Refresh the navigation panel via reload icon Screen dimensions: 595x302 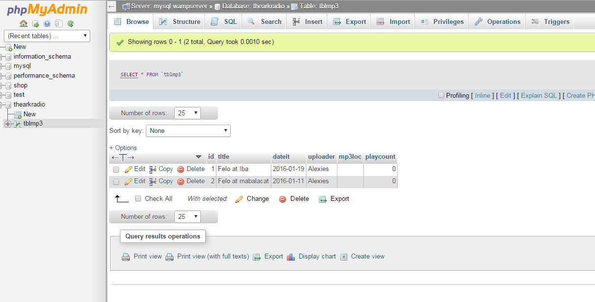(71, 24)
